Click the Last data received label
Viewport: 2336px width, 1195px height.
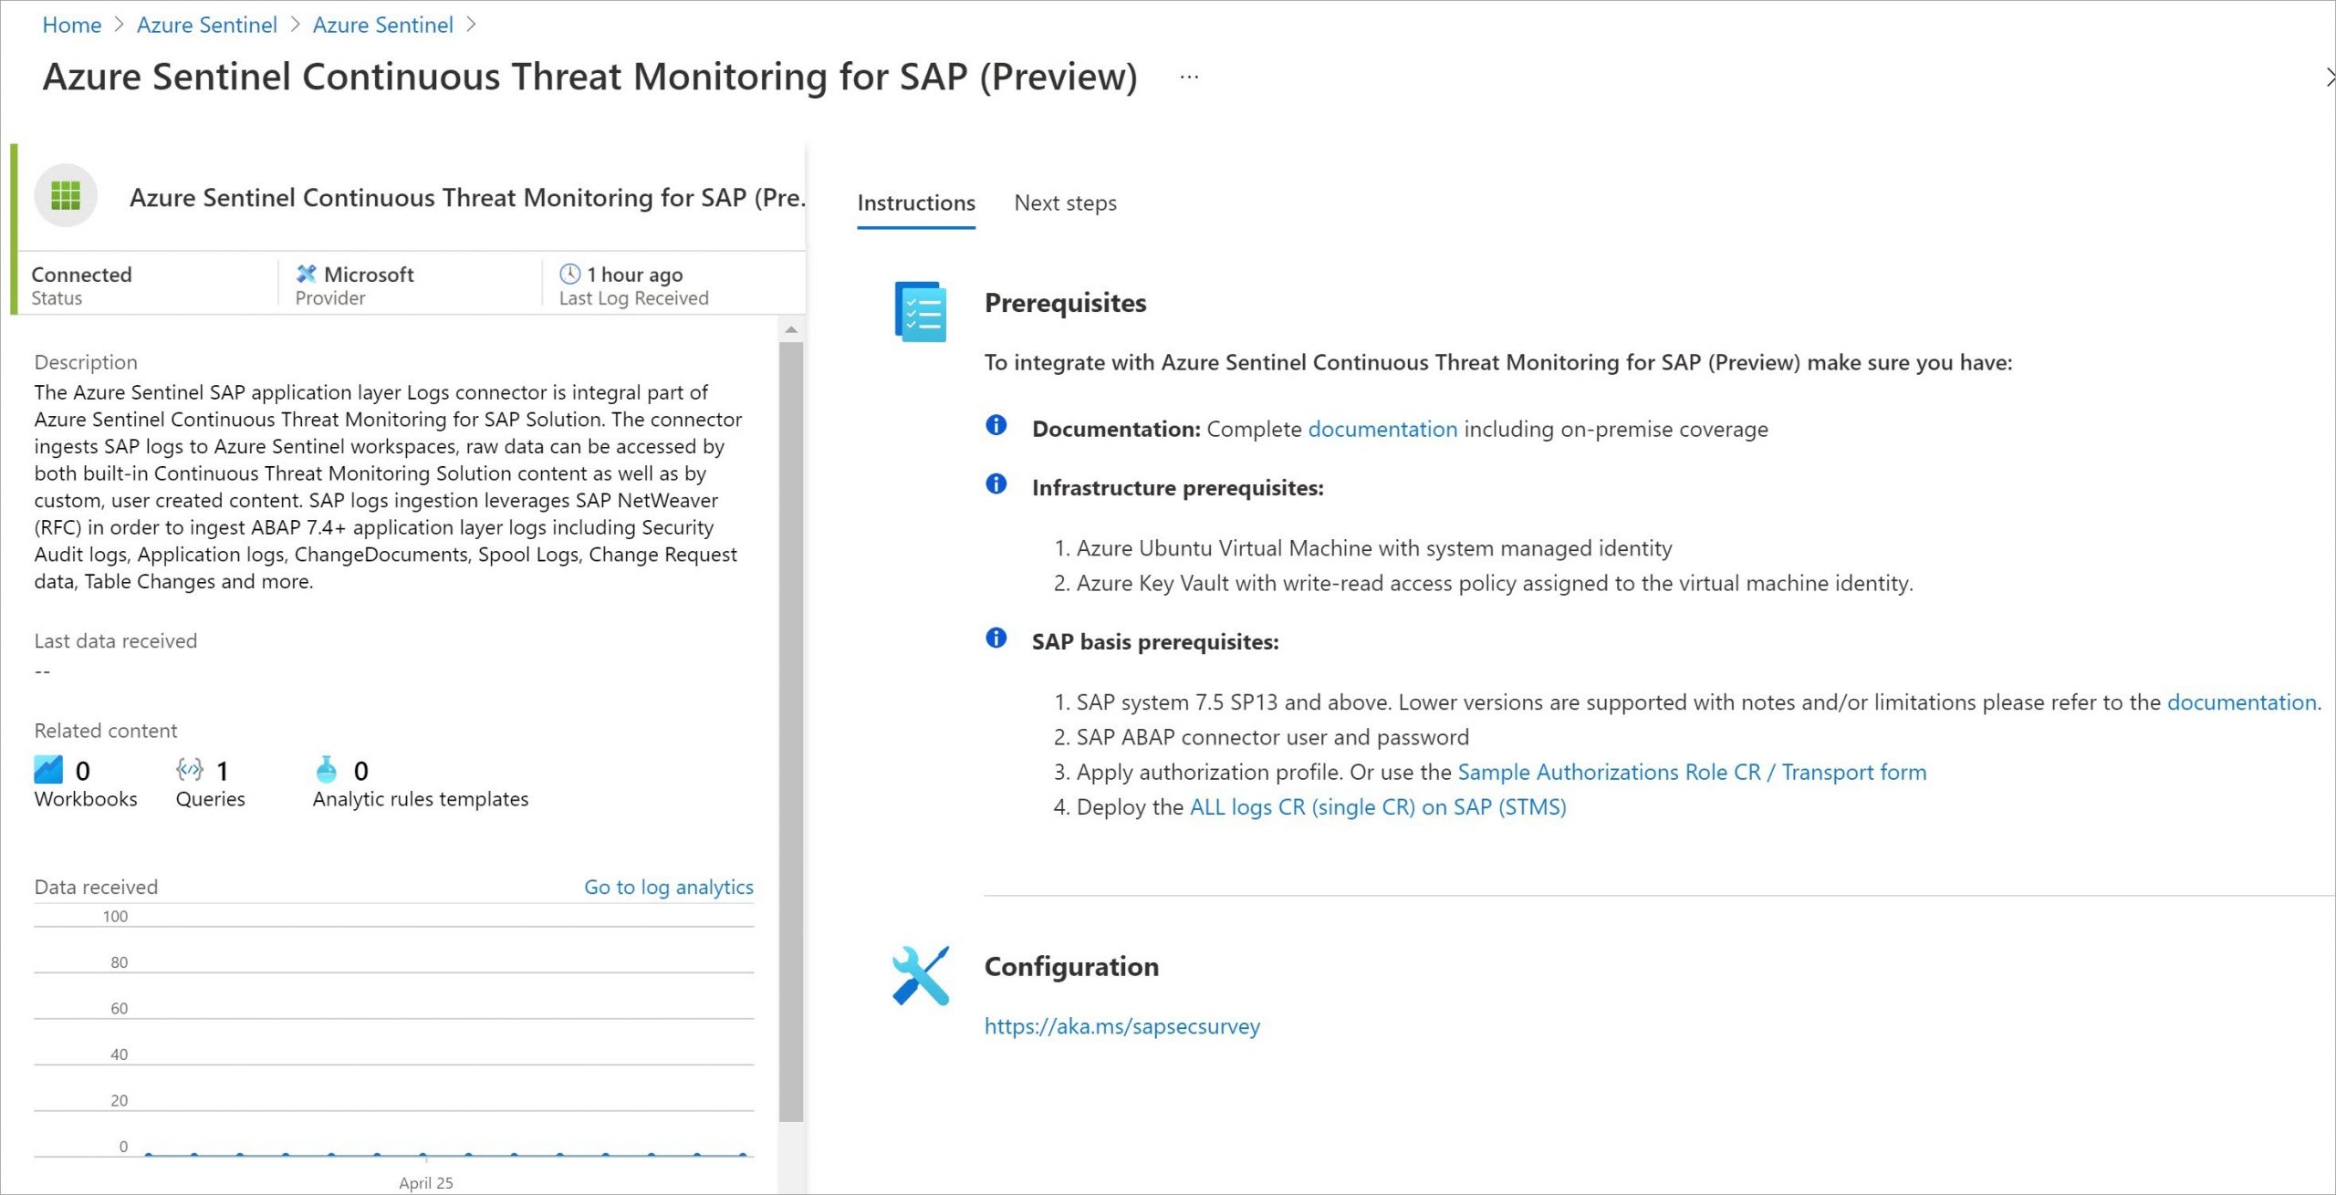[116, 641]
